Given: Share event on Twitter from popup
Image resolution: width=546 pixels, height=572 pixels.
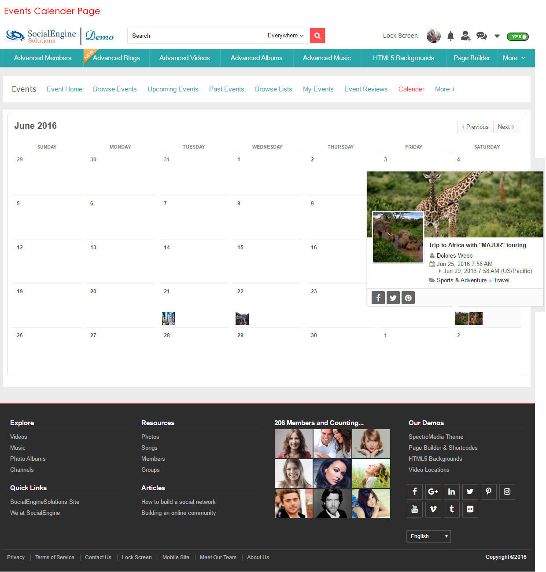Looking at the screenshot, I should pyautogui.click(x=393, y=298).
